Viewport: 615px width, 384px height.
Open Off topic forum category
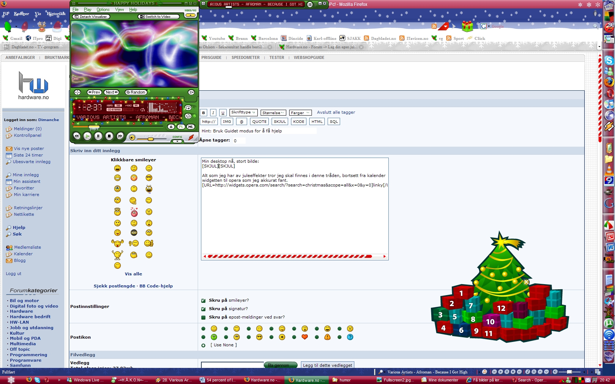point(20,349)
